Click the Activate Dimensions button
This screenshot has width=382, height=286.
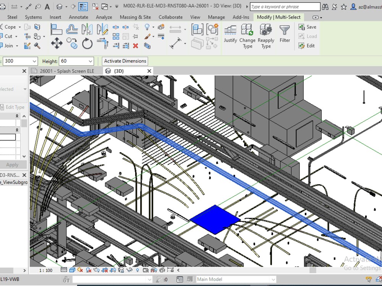click(x=125, y=61)
